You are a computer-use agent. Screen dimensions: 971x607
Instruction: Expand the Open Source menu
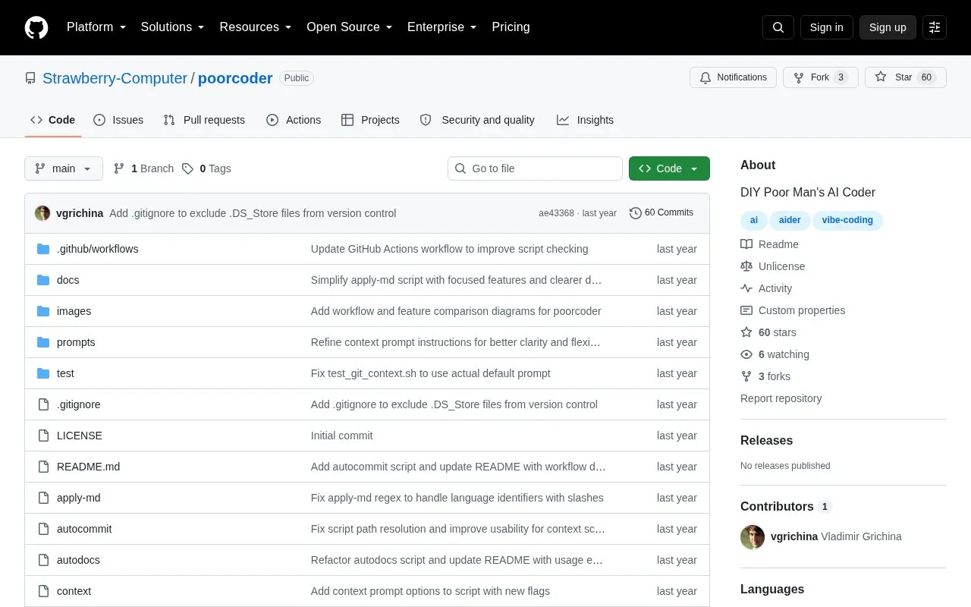click(x=349, y=27)
